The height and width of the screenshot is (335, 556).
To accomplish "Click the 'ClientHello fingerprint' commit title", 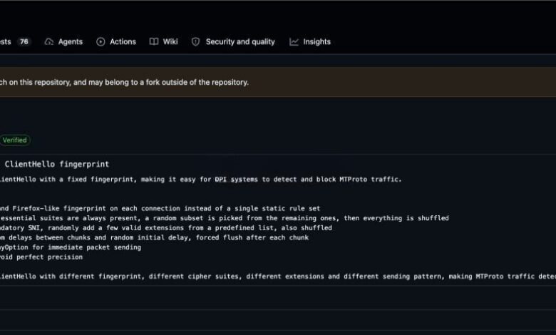I will (x=57, y=164).
